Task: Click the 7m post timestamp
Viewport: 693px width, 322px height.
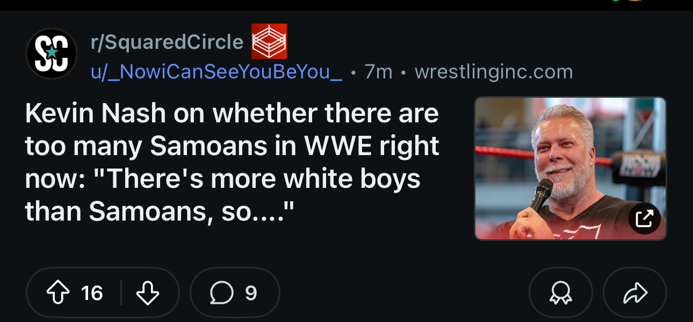Action: (x=379, y=72)
